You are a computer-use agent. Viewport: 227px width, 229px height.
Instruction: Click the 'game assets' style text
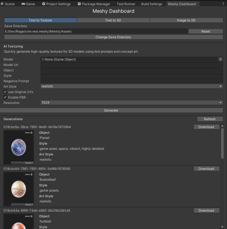pyautogui.click(x=49, y=190)
